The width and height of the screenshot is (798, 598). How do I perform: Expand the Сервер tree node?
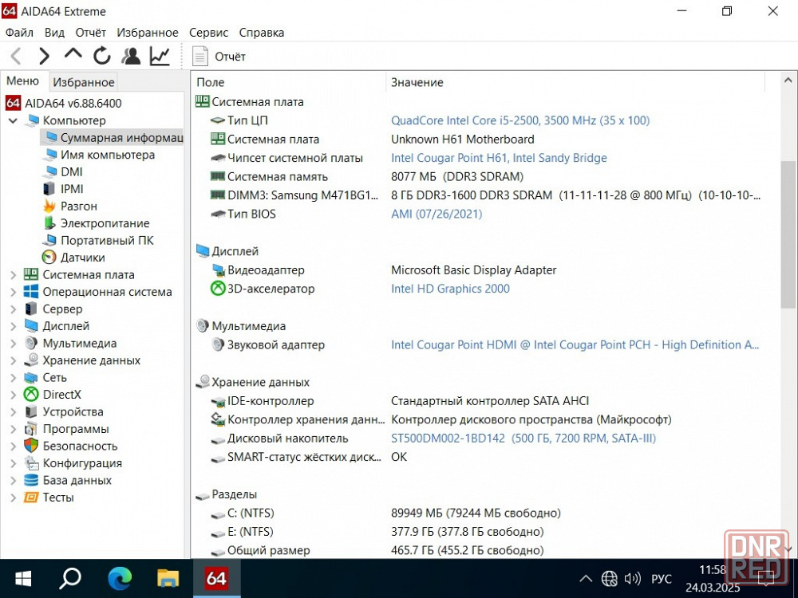click(14, 309)
